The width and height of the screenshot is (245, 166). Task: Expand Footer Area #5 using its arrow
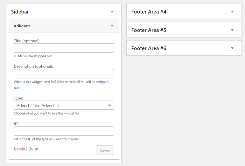pyautogui.click(x=232, y=30)
